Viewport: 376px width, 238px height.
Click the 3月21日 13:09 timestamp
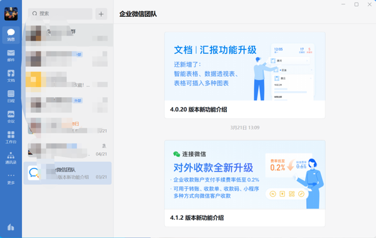click(x=245, y=128)
